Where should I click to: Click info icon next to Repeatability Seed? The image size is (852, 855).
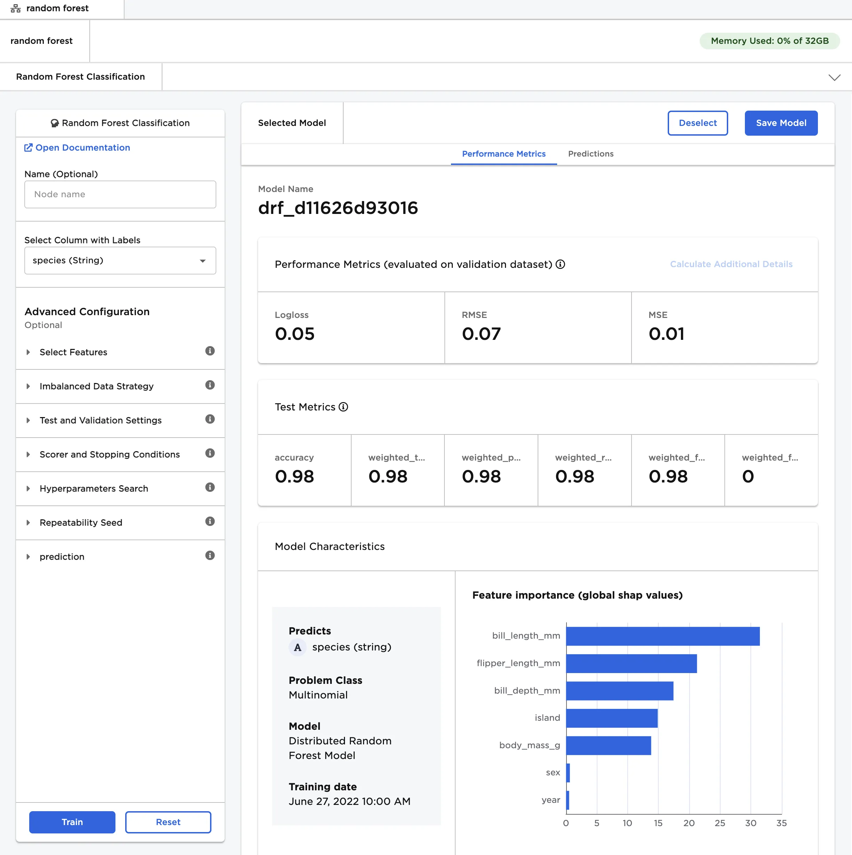(210, 521)
